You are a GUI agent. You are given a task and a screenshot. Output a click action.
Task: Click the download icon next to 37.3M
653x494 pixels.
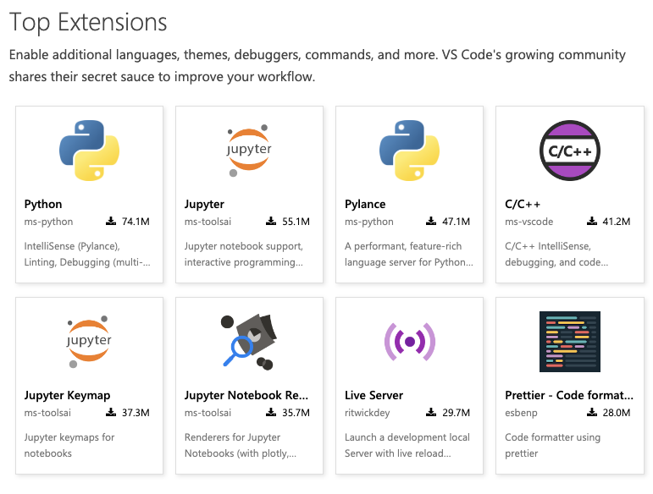[111, 412]
